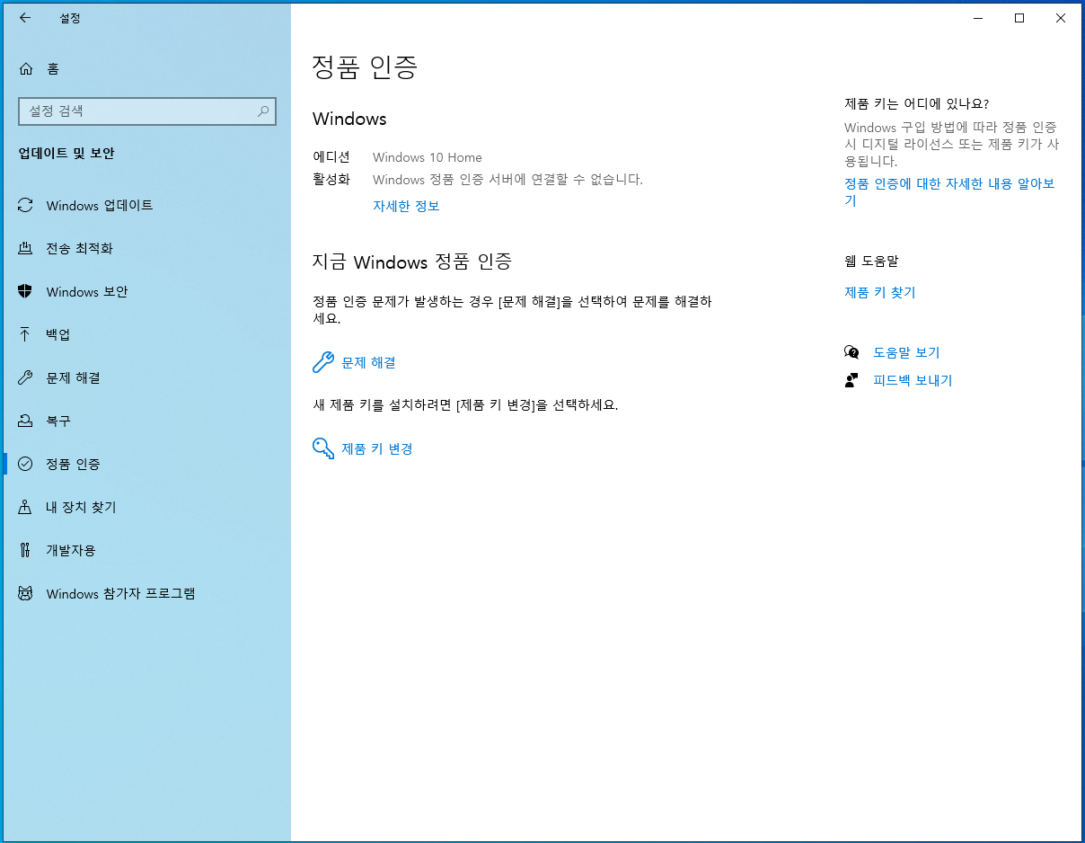This screenshot has height=843, width=1085.
Task: Click the 정품 인증 checkmark circle icon
Action: [26, 465]
